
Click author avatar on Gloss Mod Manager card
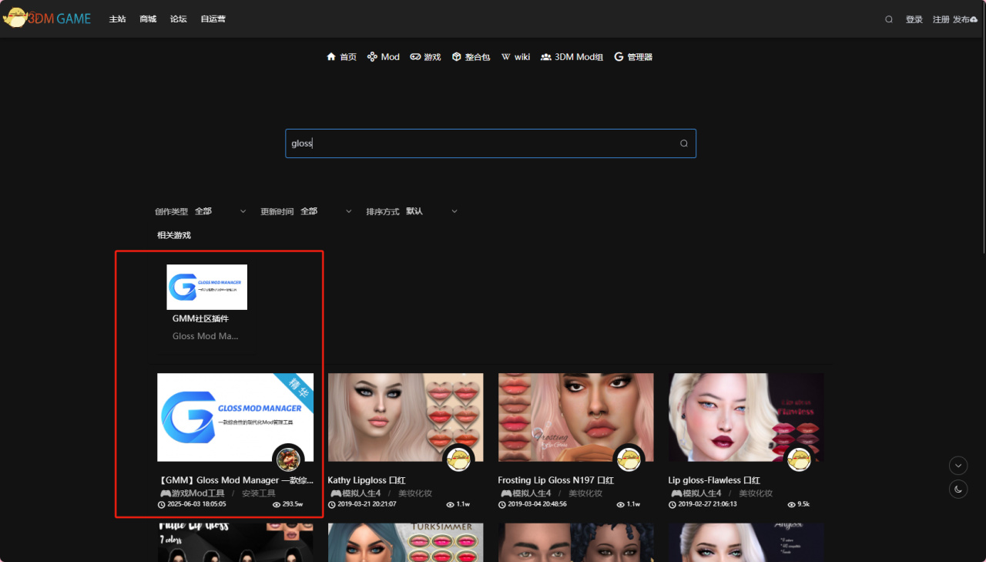pos(289,459)
